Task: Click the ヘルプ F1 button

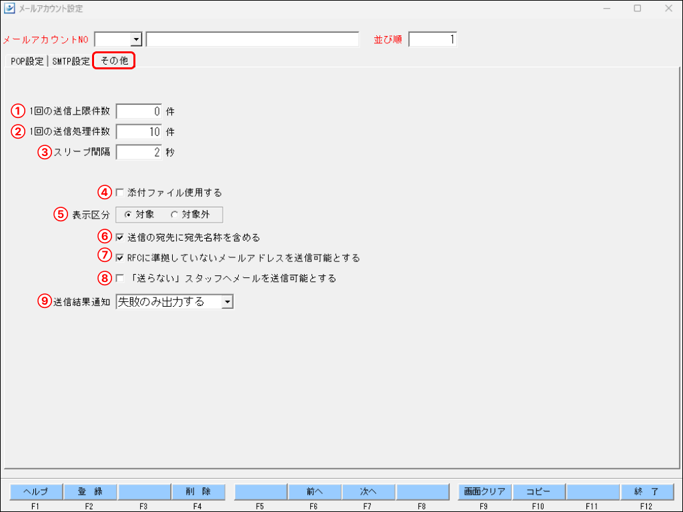Action: coord(36,491)
